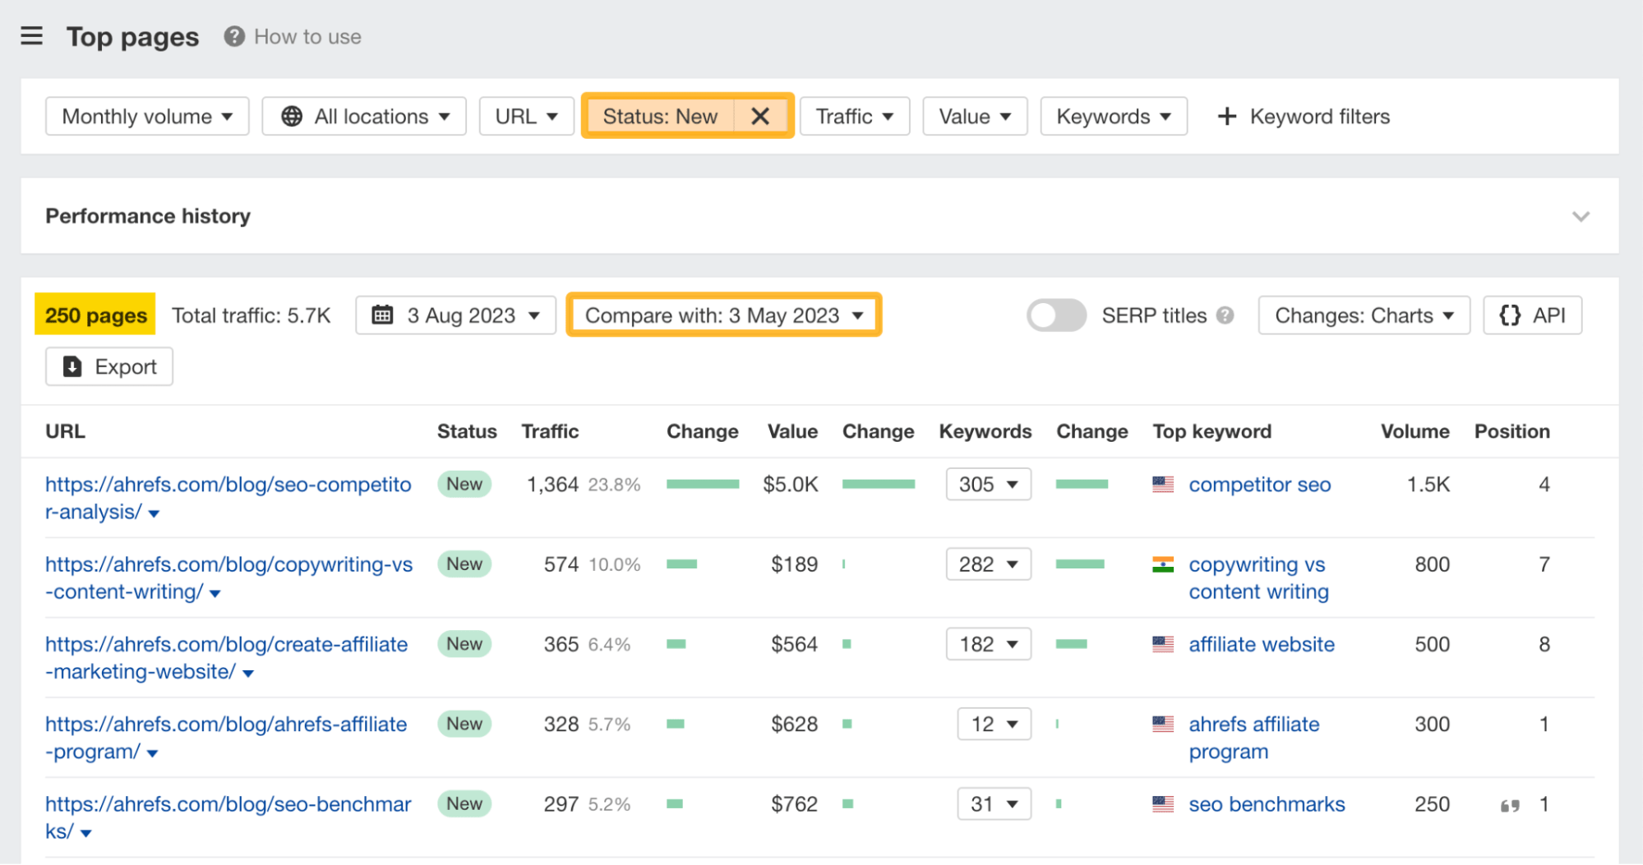Click the question mark beside SERP titles

pyautogui.click(x=1225, y=315)
